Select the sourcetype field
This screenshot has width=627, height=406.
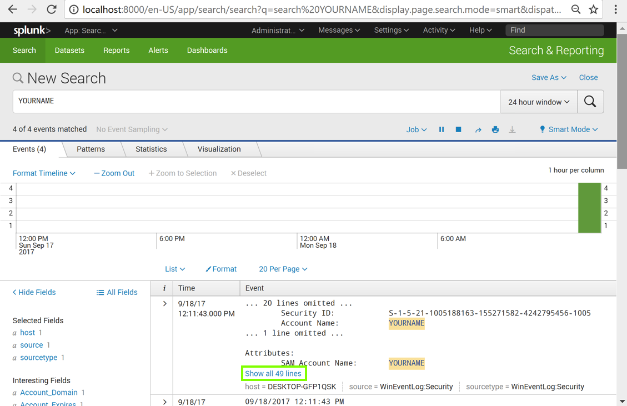click(x=39, y=357)
